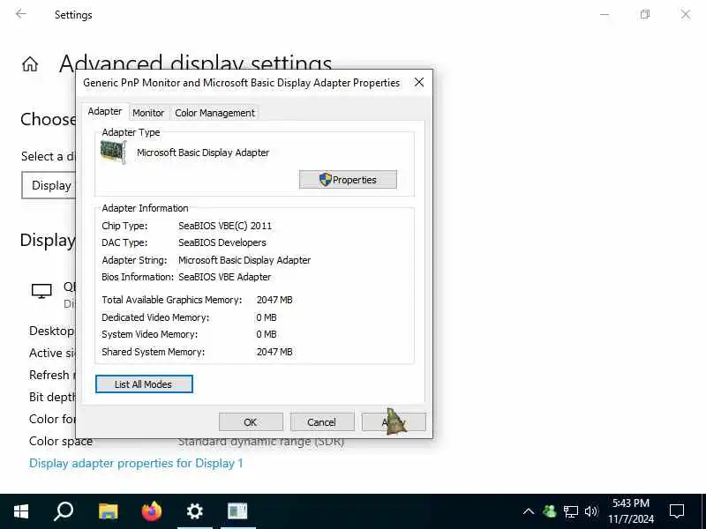706x529 pixels.
Task: Click the Bios Information SeaBIOS VBE Adapter text
Action: 225,277
